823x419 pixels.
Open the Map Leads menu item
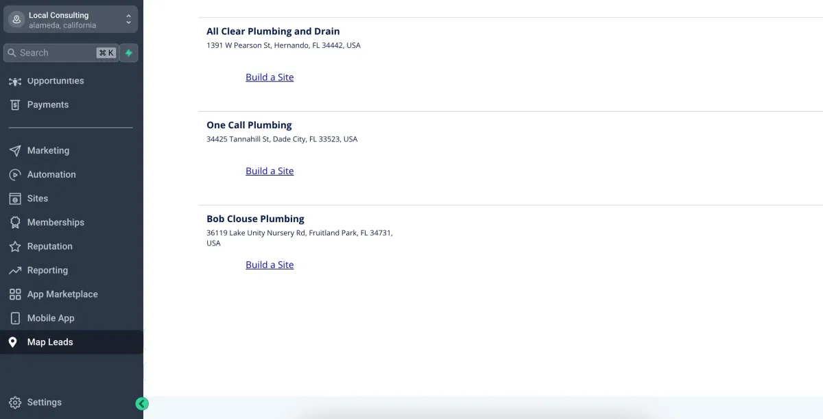tap(50, 342)
